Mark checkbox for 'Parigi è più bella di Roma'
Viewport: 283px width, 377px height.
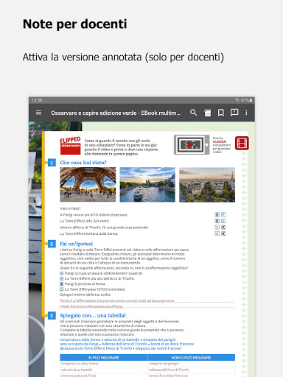pos(62,283)
